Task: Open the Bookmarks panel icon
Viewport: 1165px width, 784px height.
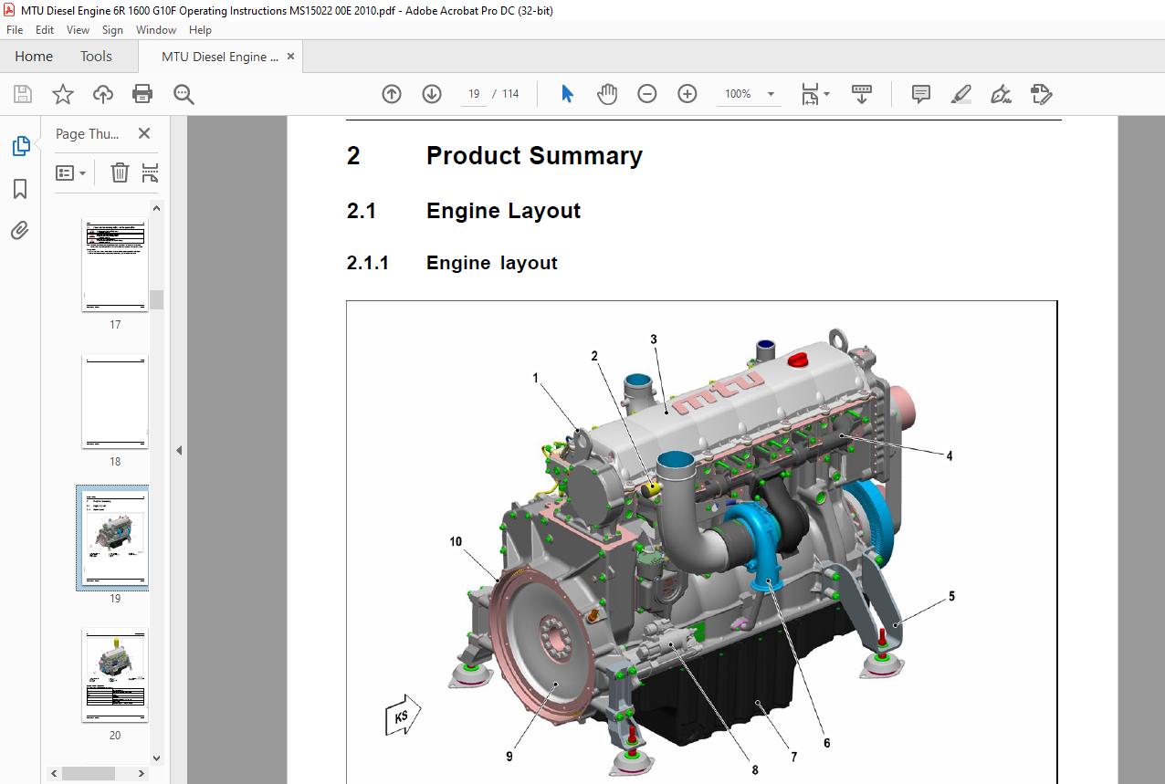Action: tap(20, 189)
